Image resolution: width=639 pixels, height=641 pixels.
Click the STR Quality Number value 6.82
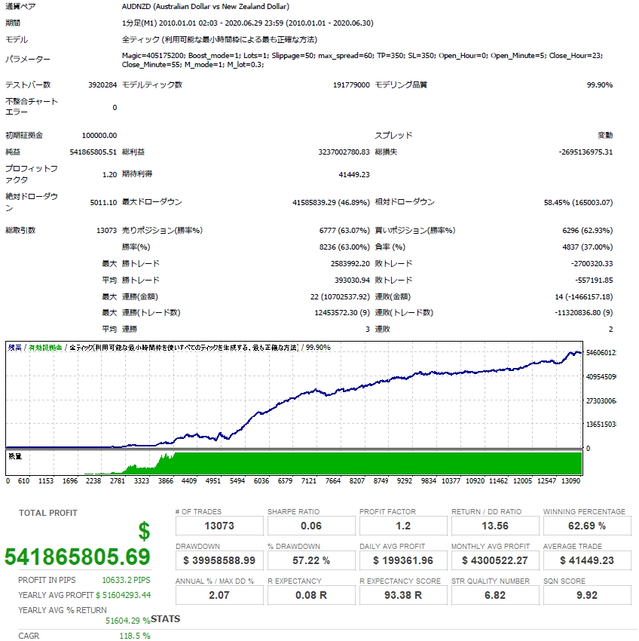pyautogui.click(x=495, y=595)
